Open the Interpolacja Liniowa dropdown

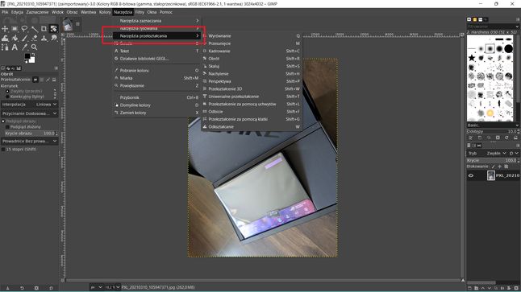coord(30,105)
